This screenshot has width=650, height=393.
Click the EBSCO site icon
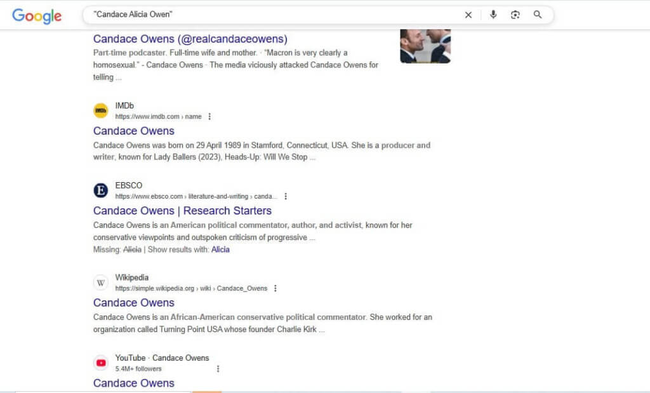[x=101, y=190]
